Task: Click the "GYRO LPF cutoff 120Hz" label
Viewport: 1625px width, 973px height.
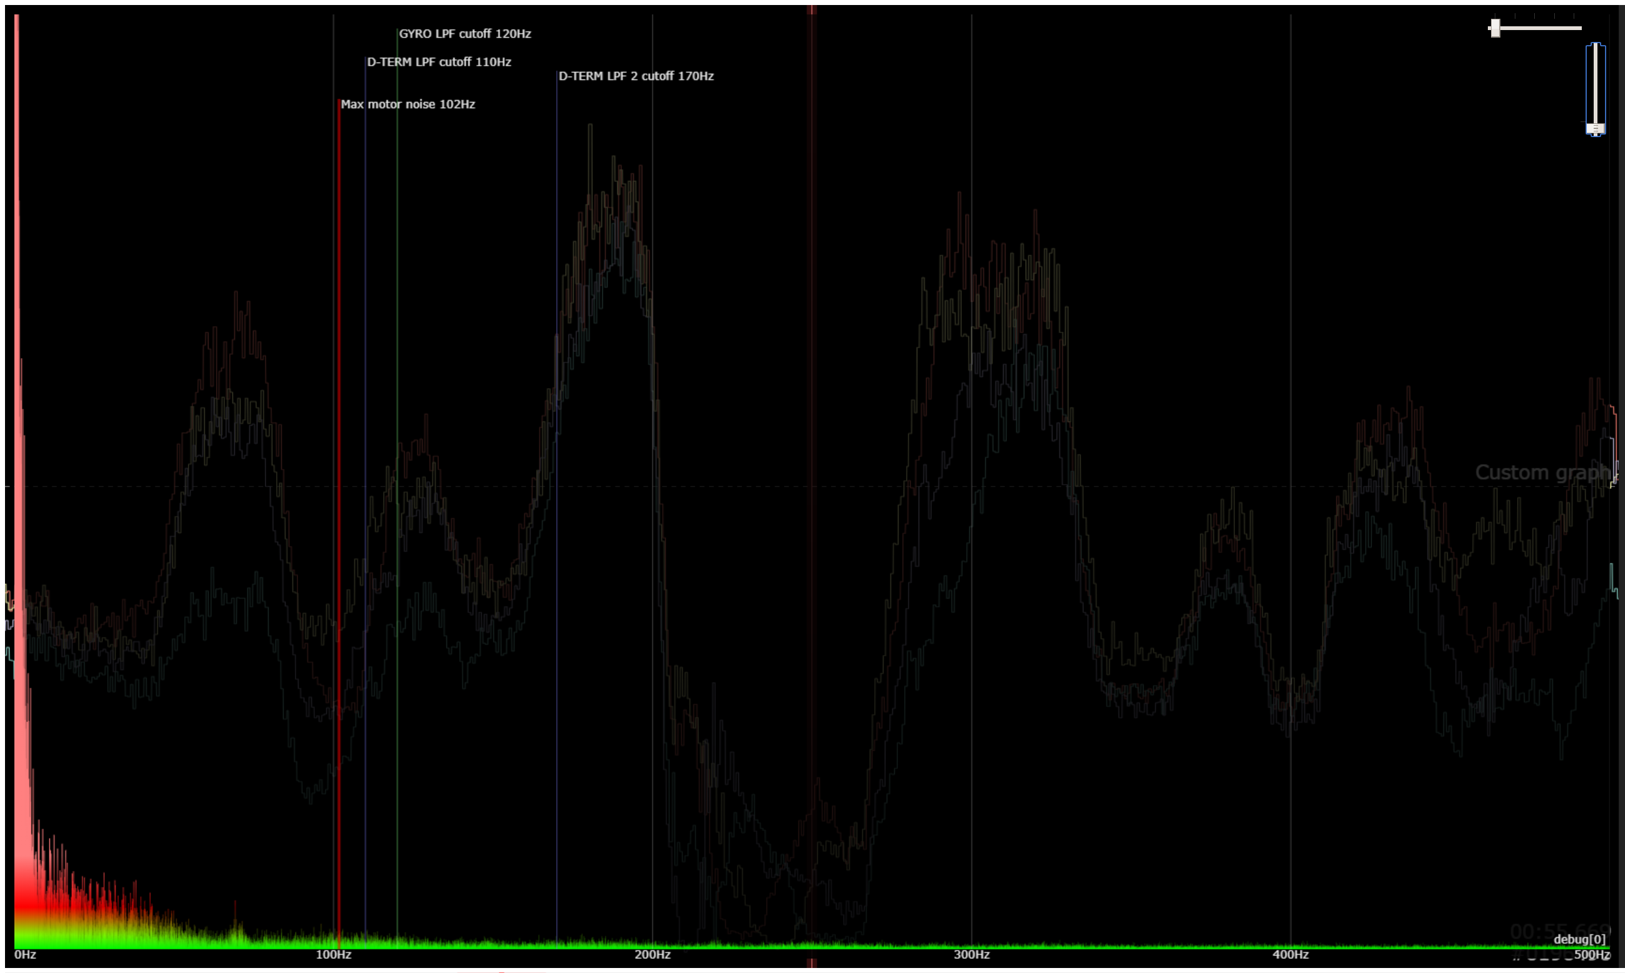Action: point(466,33)
